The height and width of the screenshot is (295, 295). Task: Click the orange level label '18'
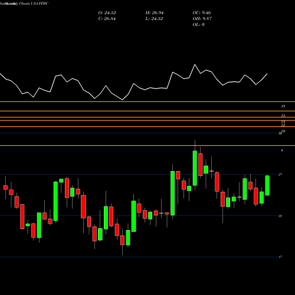click(283, 106)
